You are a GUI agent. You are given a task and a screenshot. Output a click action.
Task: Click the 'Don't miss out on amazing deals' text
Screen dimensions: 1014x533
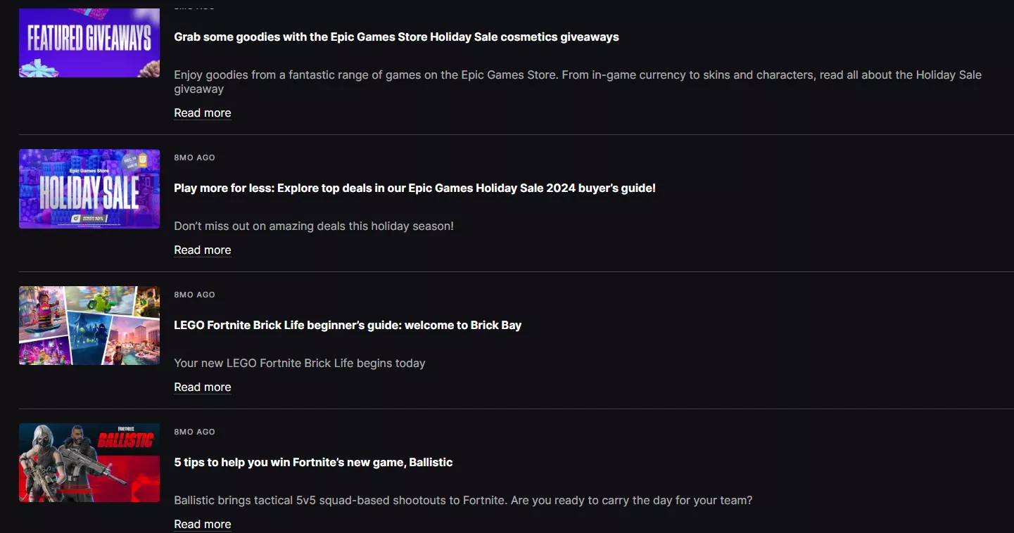tap(314, 226)
